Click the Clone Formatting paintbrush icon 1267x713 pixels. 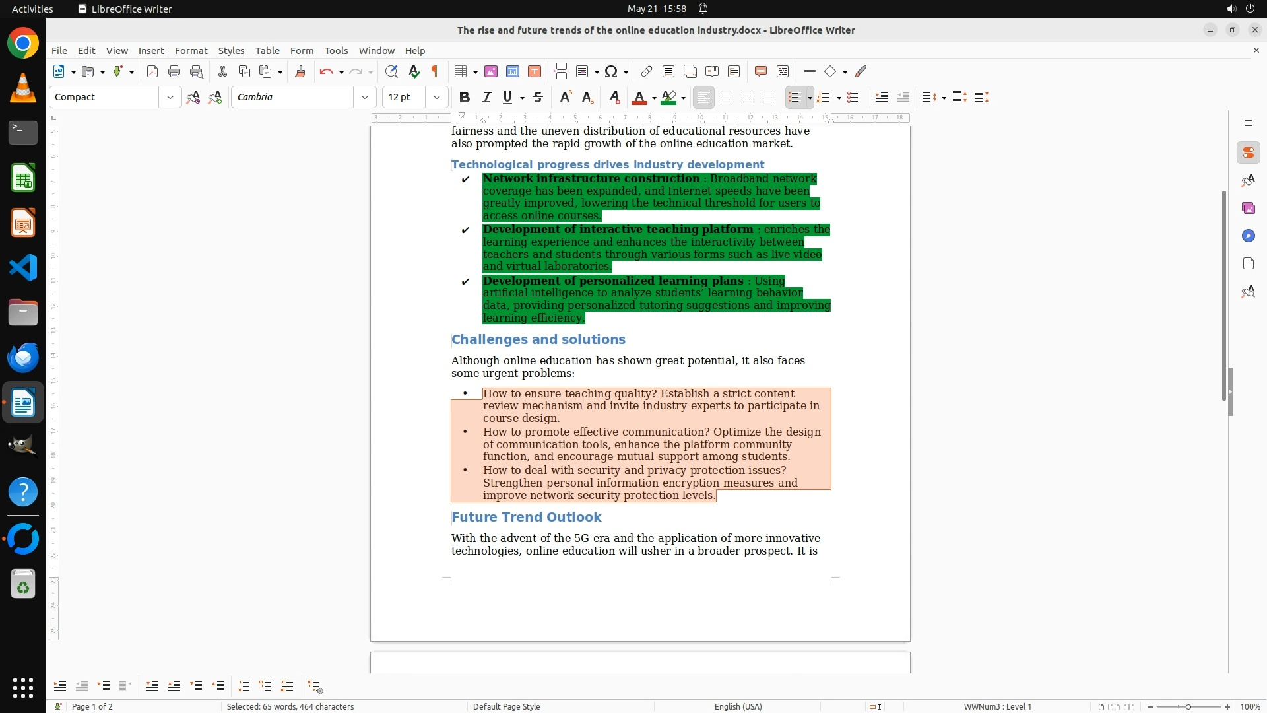(300, 71)
